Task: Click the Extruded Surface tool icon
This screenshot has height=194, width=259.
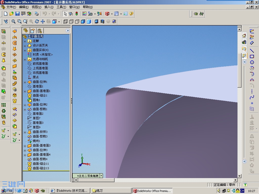Action: pos(15,31)
